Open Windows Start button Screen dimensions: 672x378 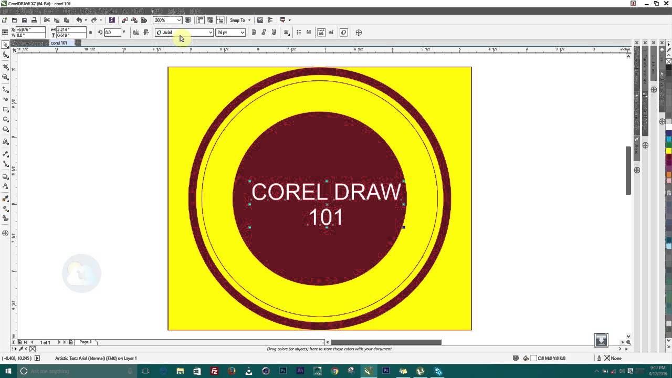click(x=8, y=371)
